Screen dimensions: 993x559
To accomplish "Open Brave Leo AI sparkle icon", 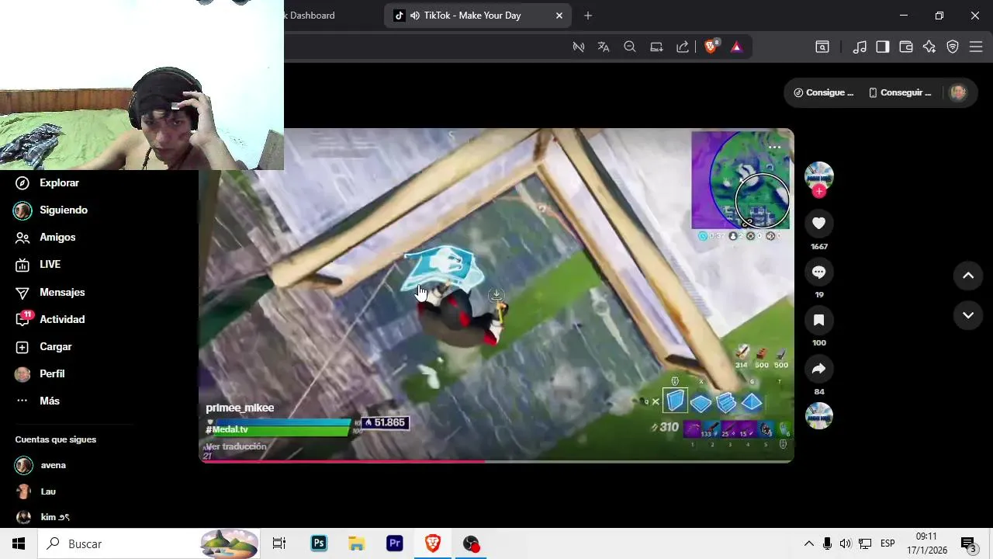I will point(929,47).
